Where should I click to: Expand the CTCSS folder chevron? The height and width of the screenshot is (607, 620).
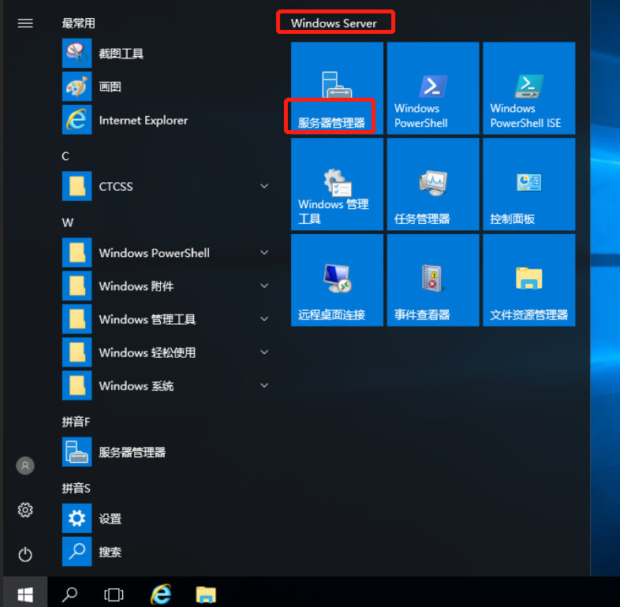264,187
